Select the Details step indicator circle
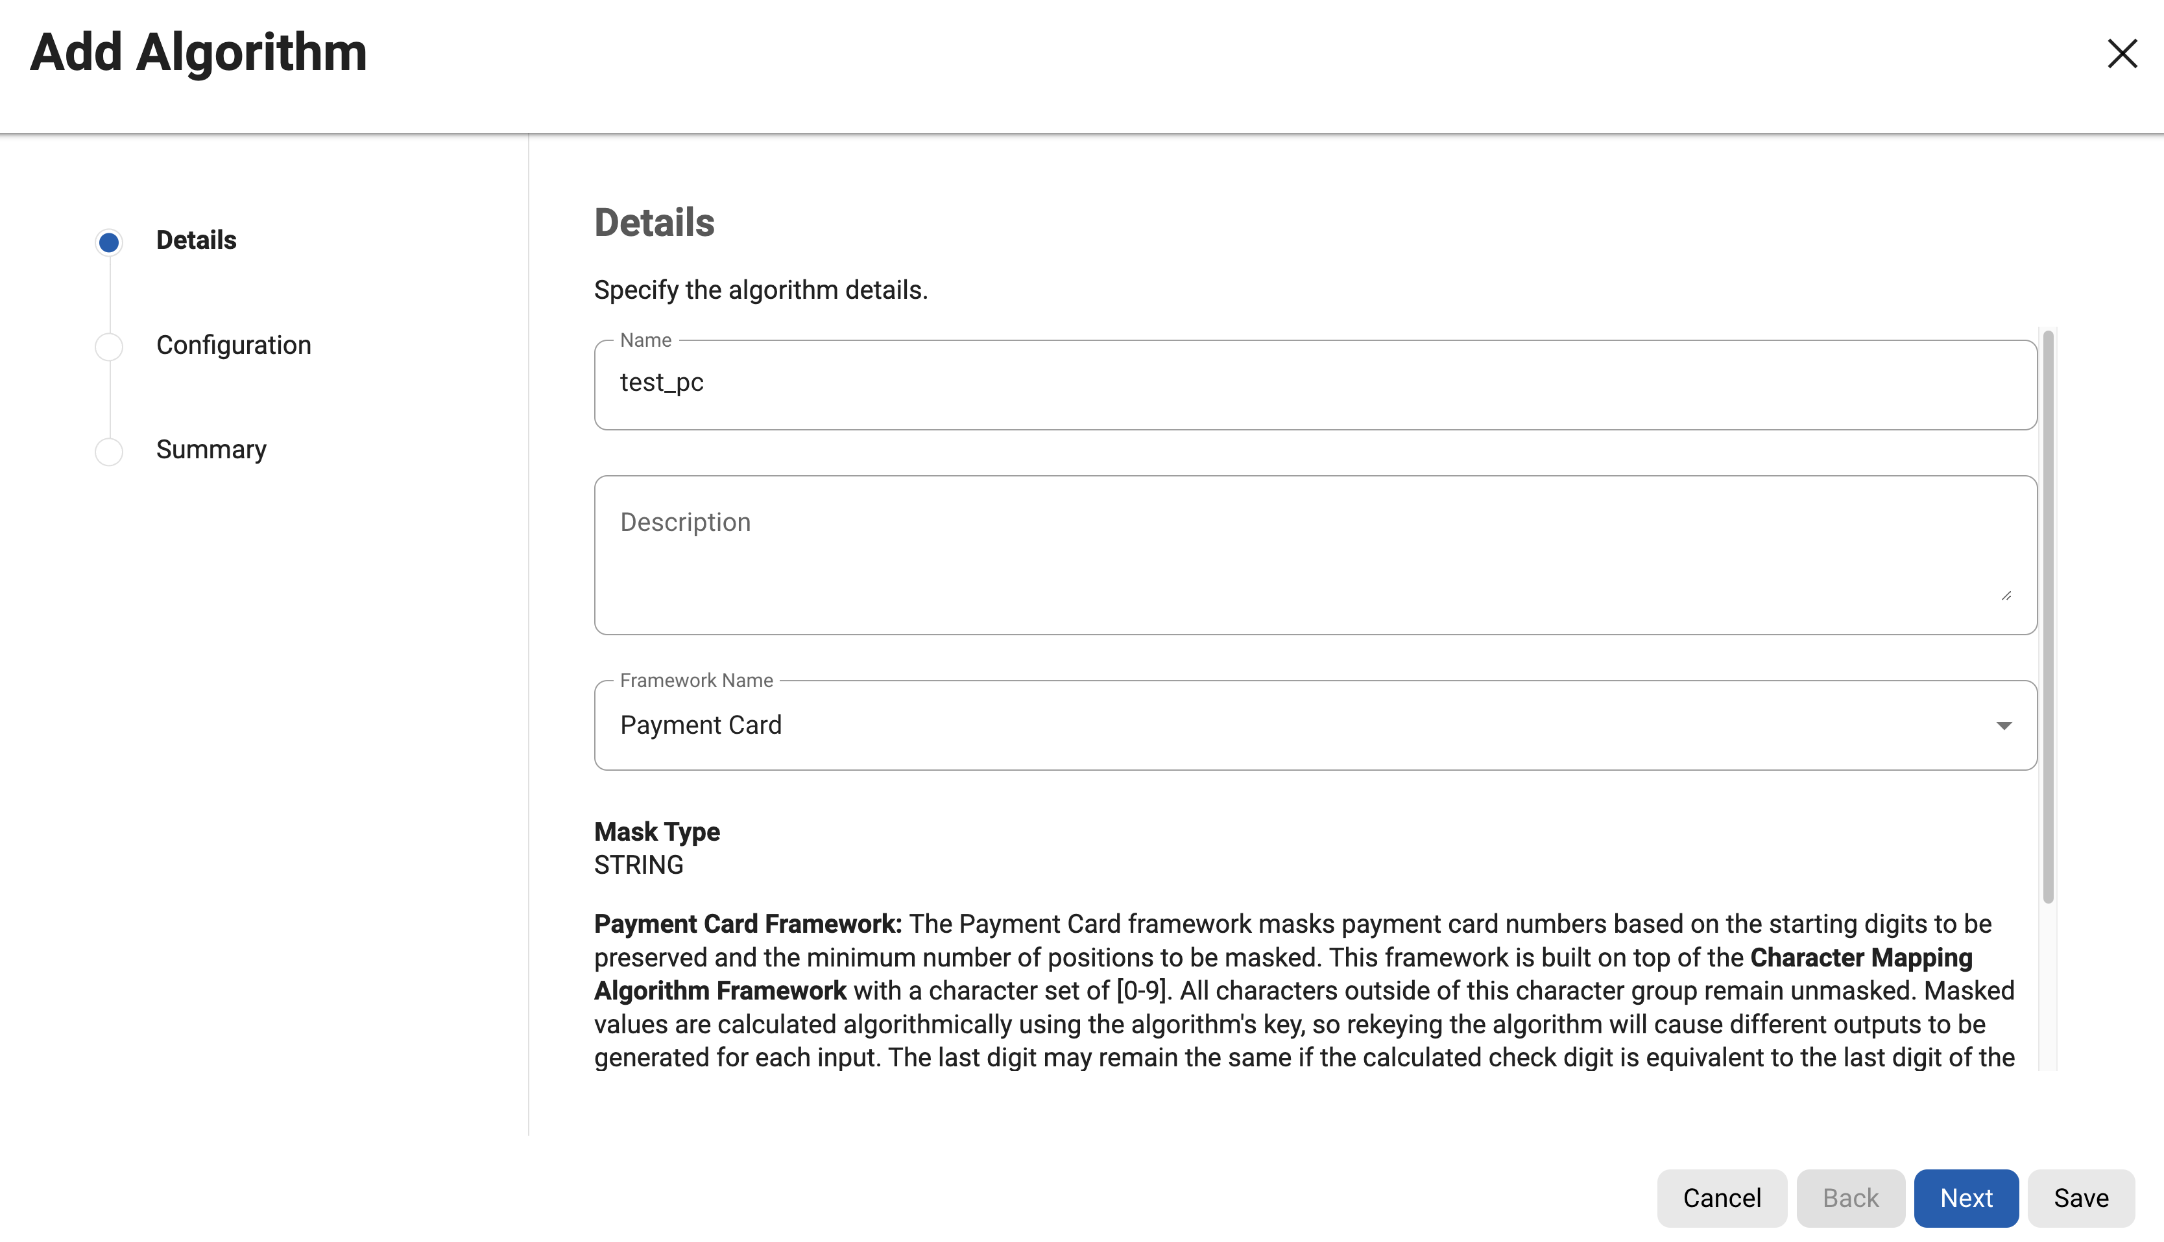 [108, 241]
